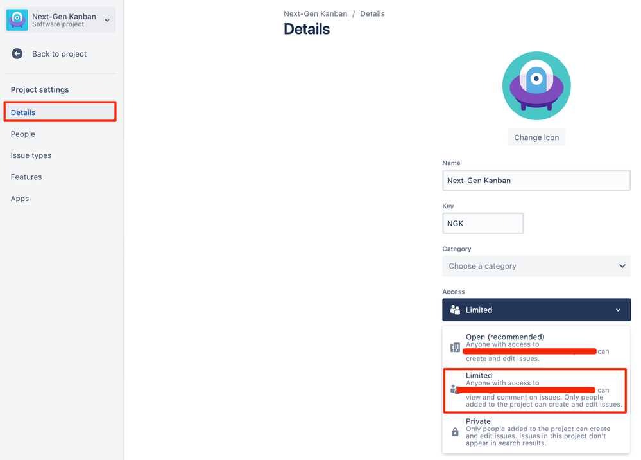The width and height of the screenshot is (641, 460).
Task: Select the Open (recommended) access option
Action: 536,348
